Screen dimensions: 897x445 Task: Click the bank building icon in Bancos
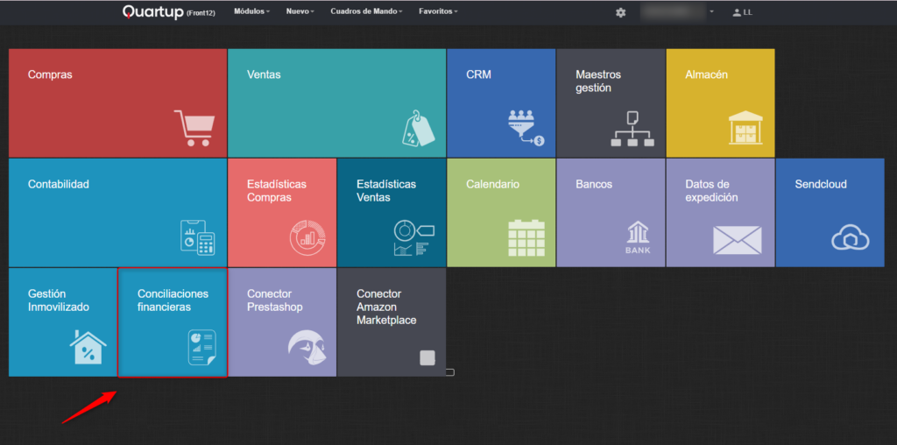638,237
